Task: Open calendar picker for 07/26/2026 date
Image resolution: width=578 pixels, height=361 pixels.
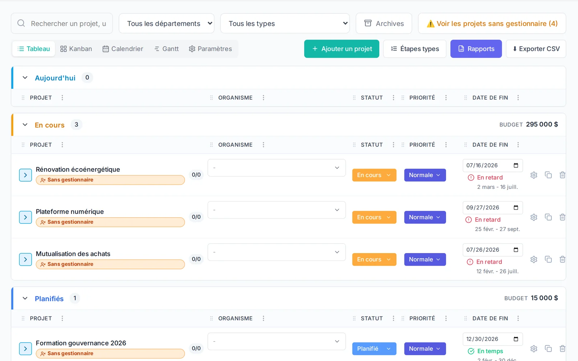Action: [516, 250]
